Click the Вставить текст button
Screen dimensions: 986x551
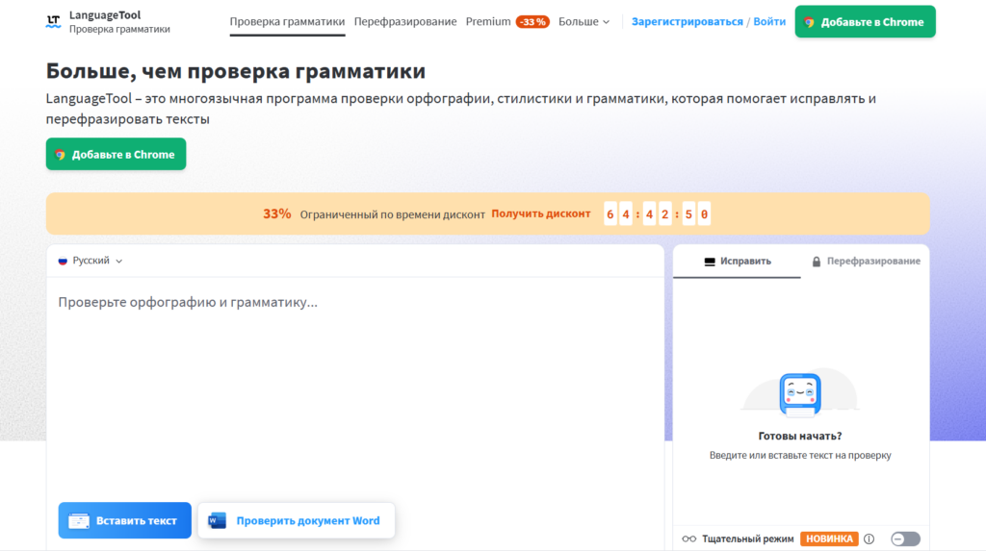coord(124,520)
